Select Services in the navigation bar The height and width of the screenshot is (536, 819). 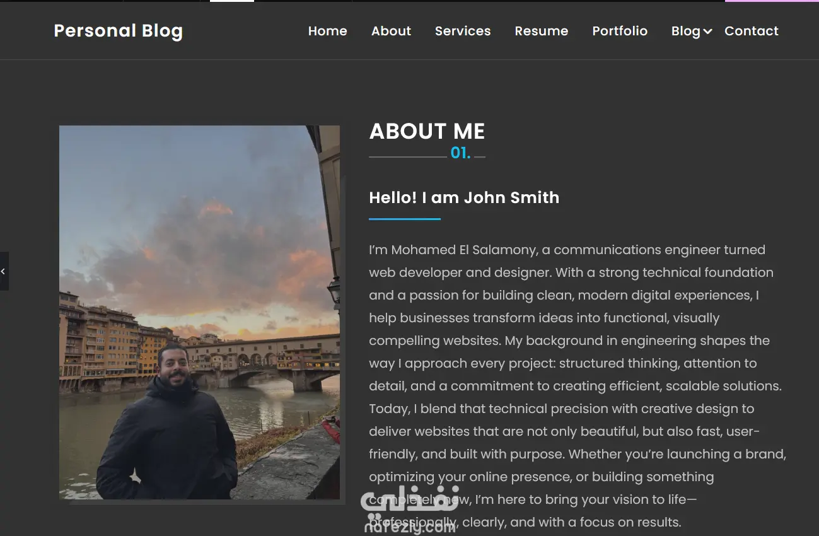463,31
